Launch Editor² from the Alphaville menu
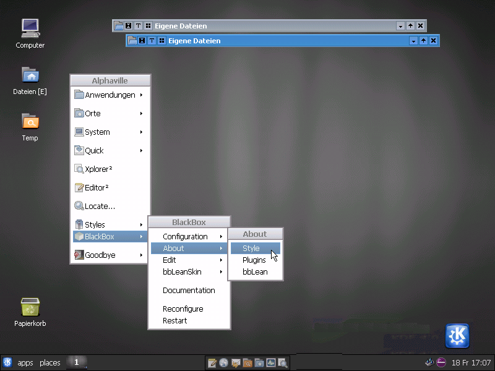 (x=110, y=188)
